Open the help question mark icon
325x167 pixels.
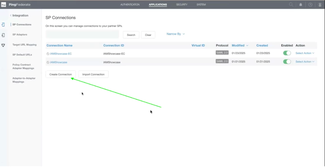310,4
